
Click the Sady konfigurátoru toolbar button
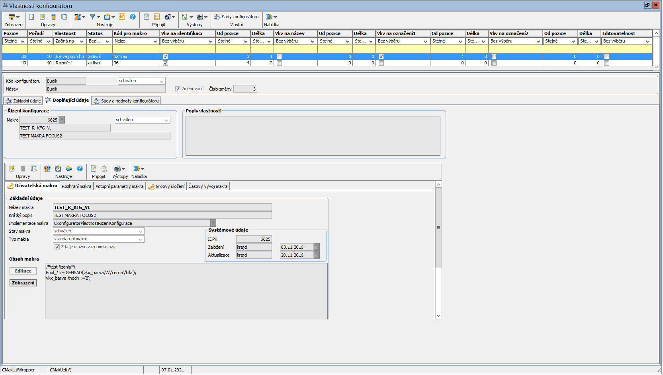pyautogui.click(x=237, y=17)
